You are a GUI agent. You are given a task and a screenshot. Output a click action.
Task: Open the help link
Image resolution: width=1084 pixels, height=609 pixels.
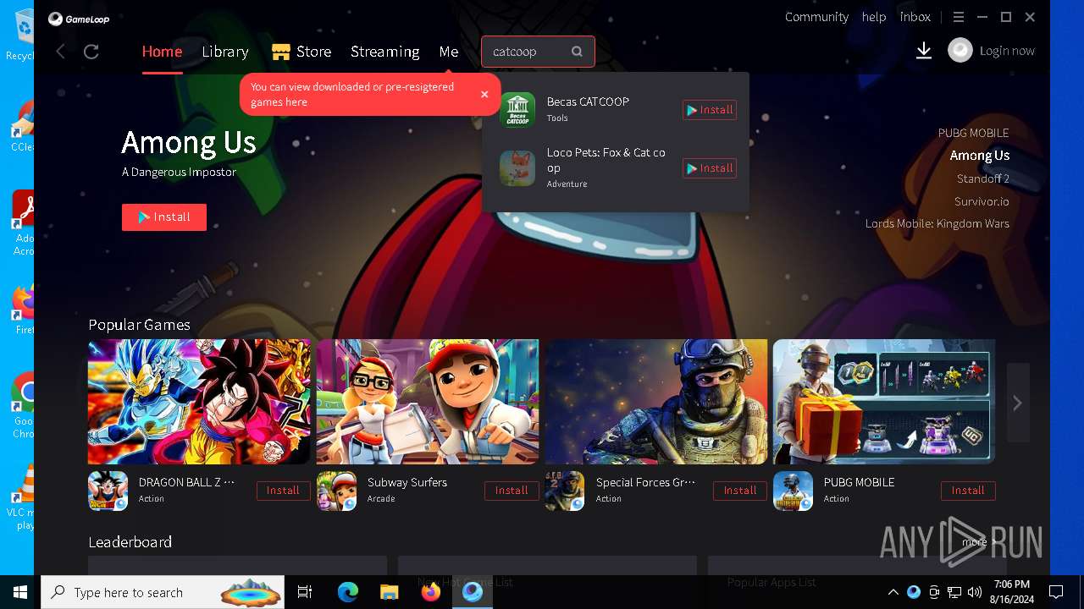(874, 17)
